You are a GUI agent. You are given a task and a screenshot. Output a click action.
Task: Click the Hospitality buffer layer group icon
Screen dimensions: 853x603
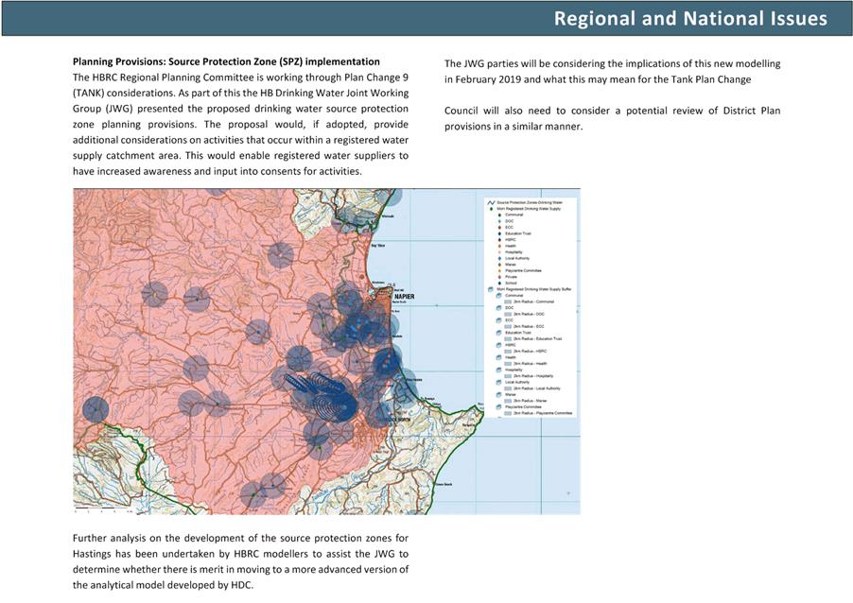[x=499, y=370]
